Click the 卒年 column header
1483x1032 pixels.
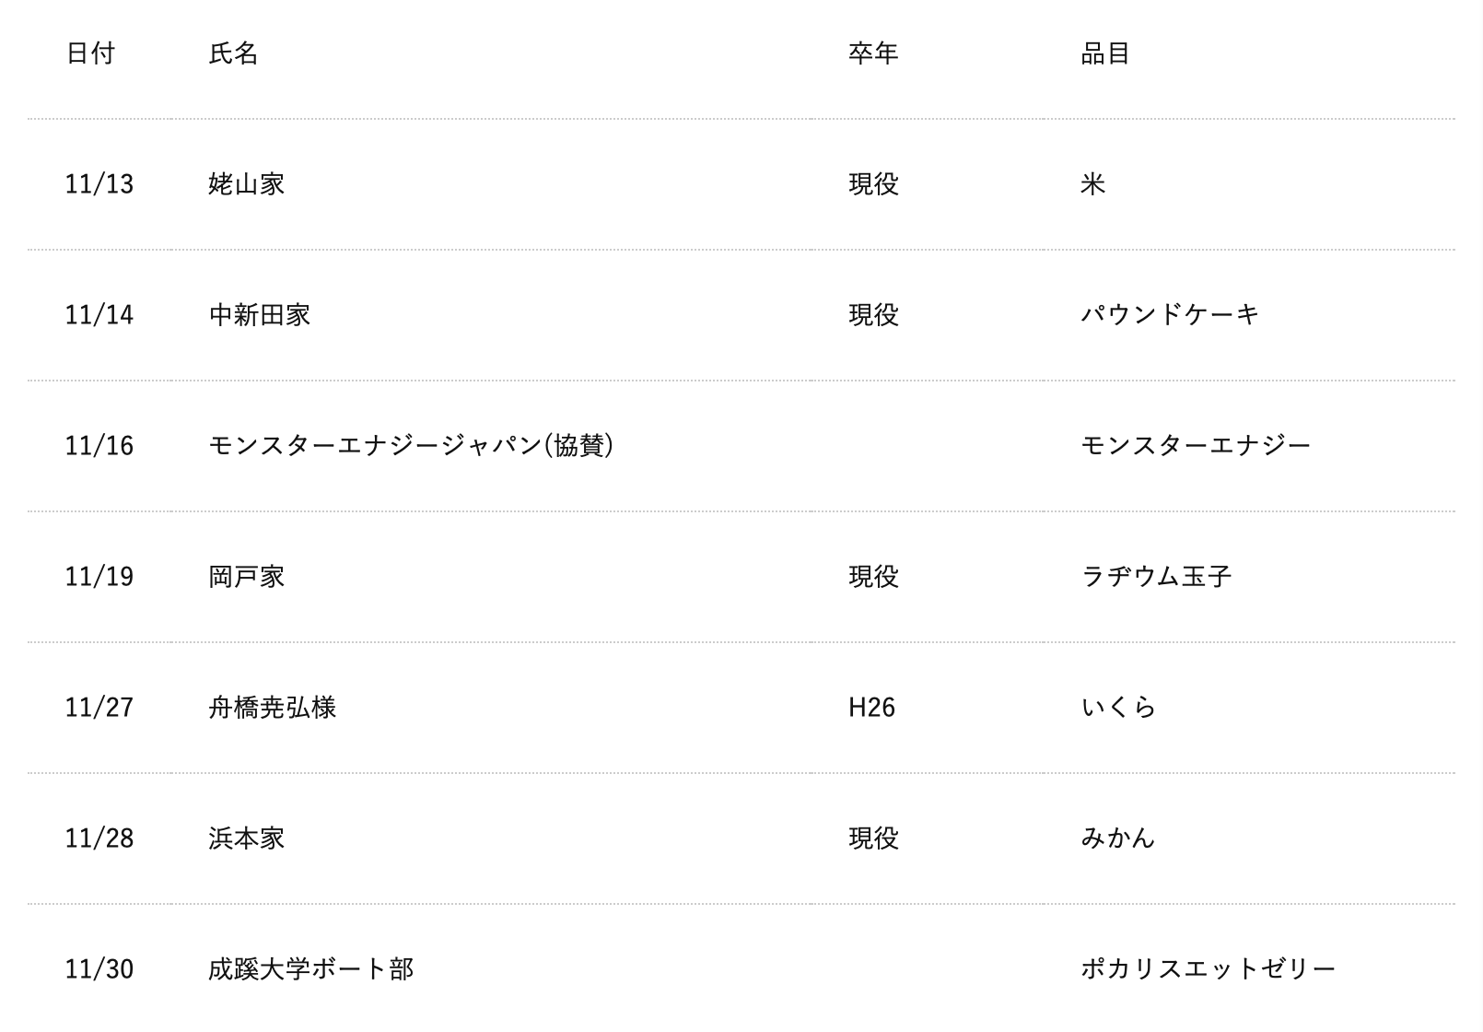click(873, 53)
